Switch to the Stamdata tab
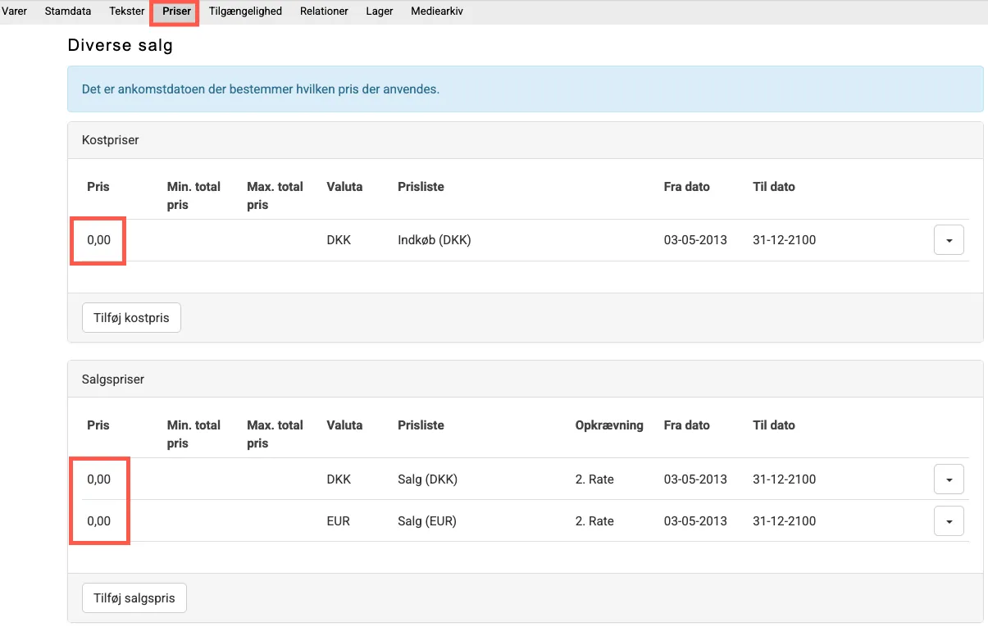The image size is (988, 627). click(68, 11)
